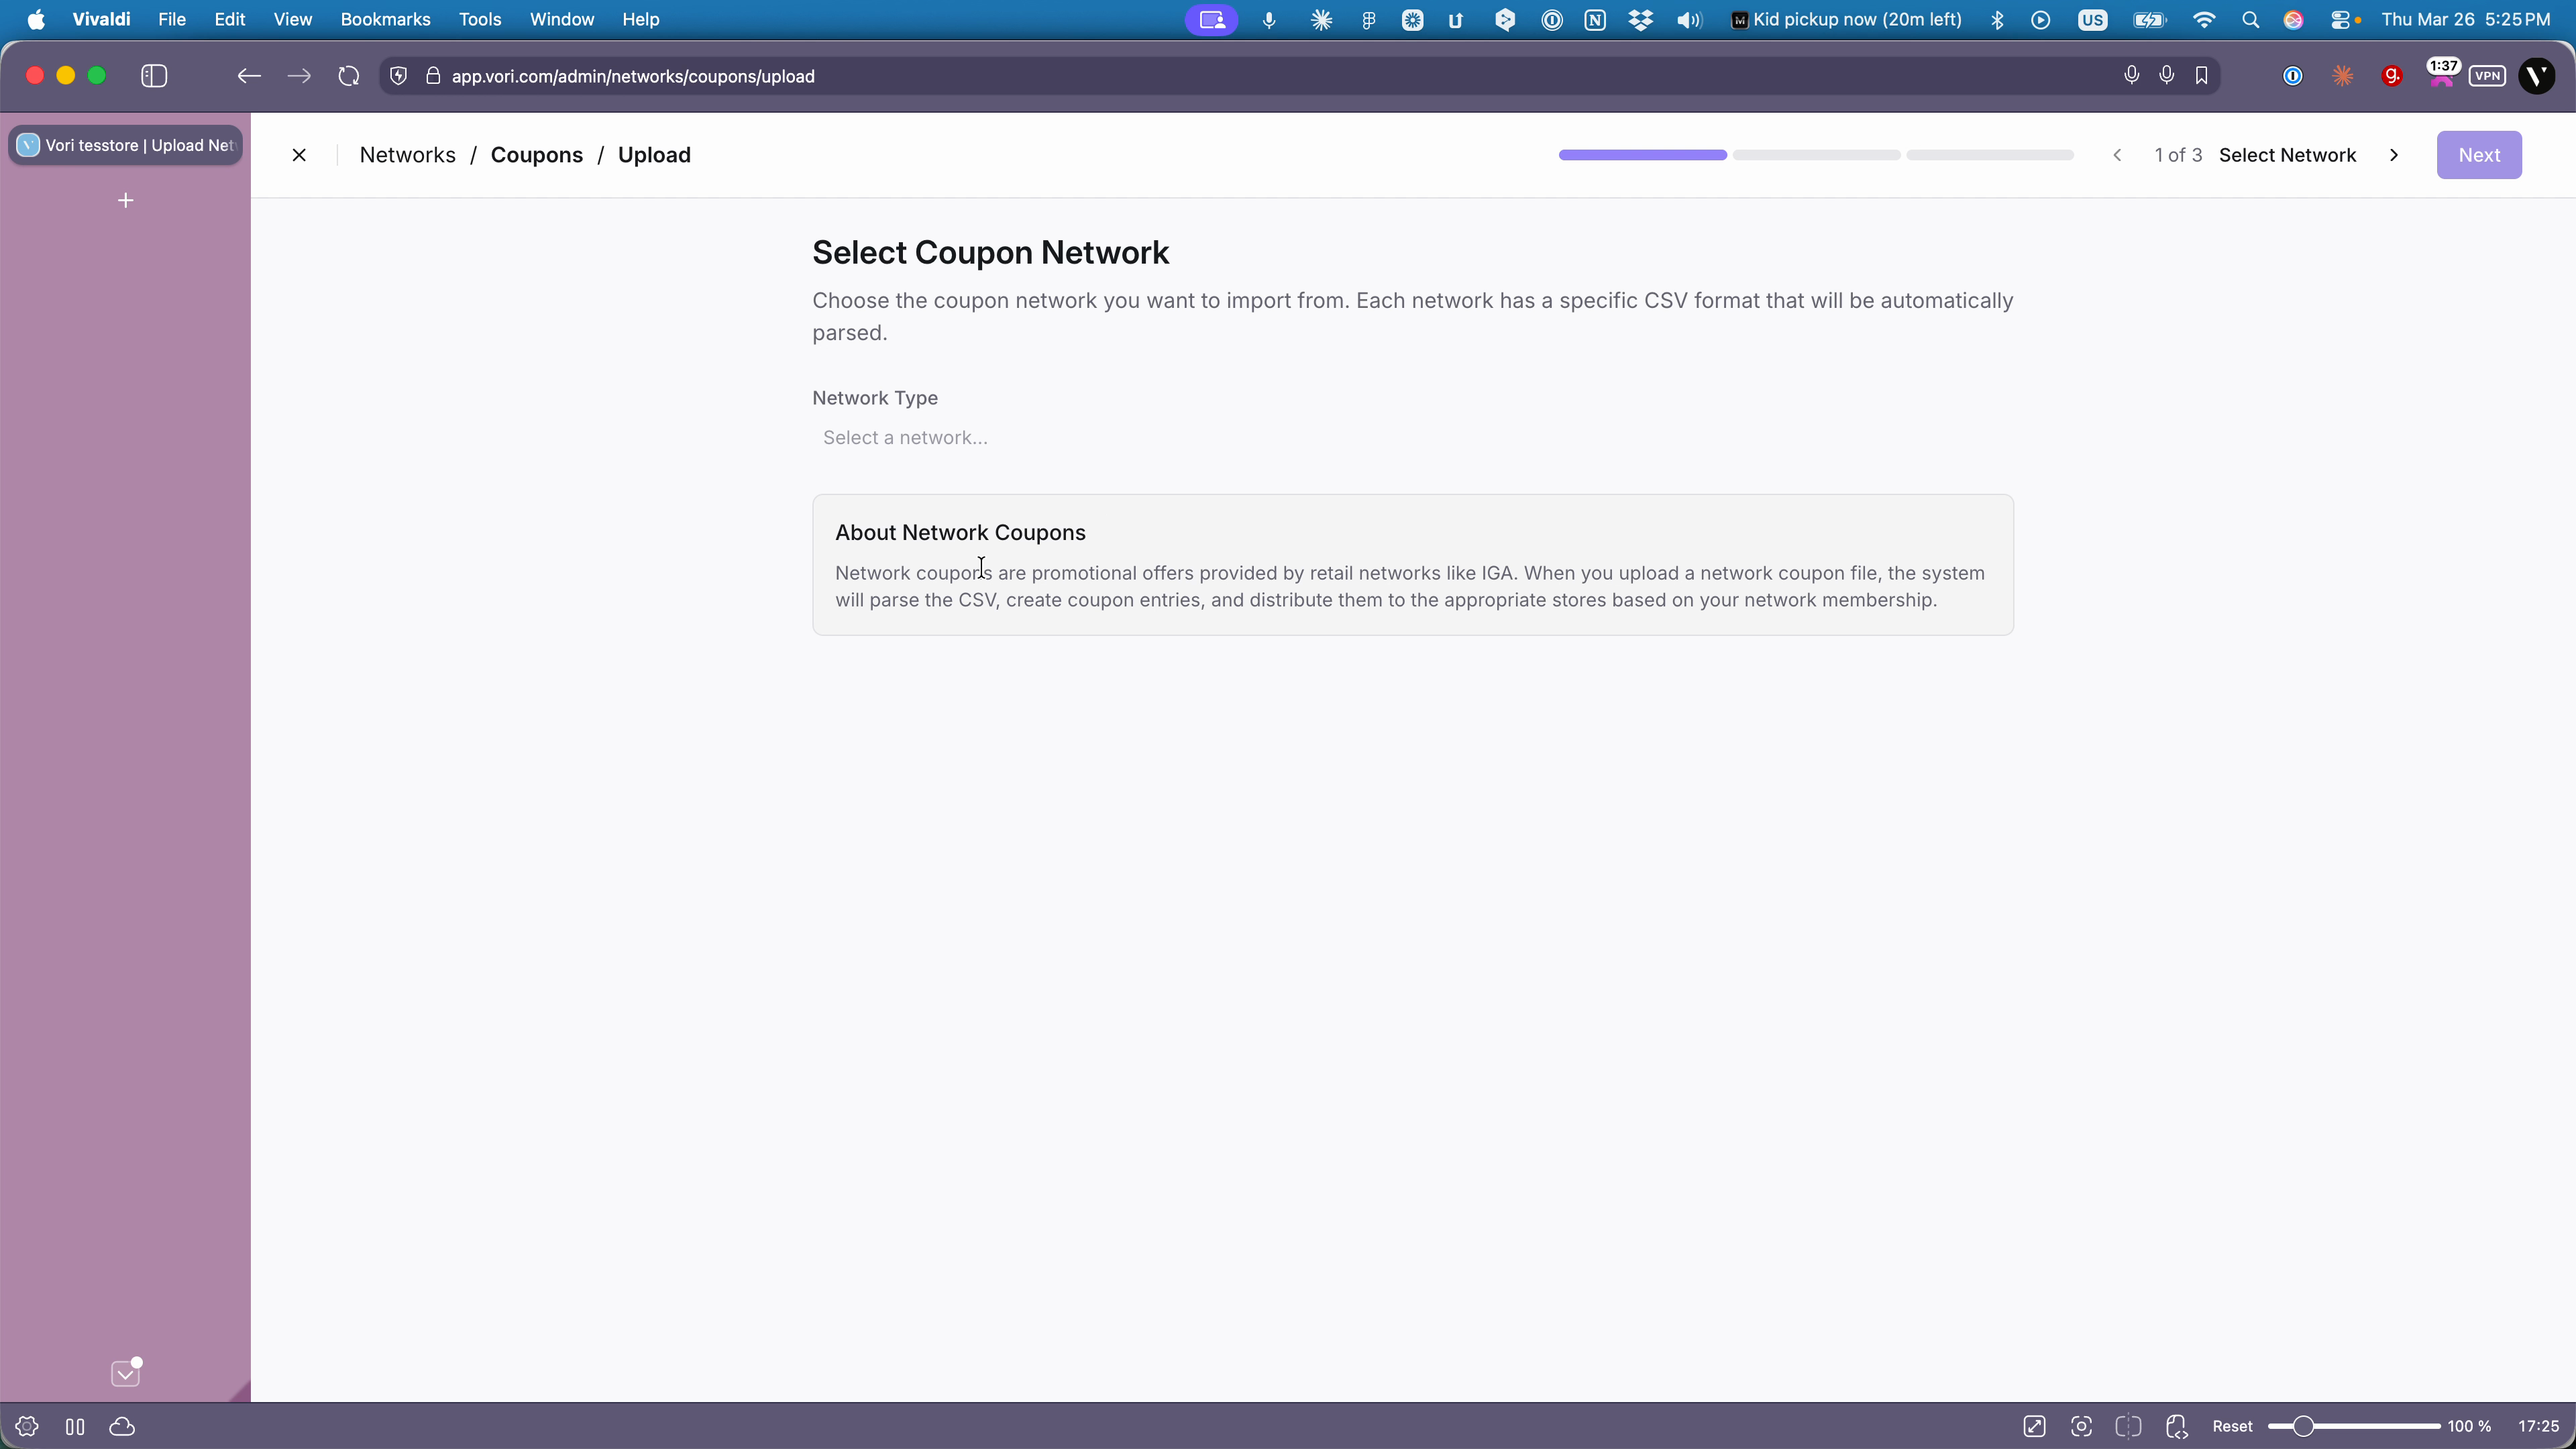
Task: Bookmark this page icon in address bar
Action: click(x=2201, y=76)
